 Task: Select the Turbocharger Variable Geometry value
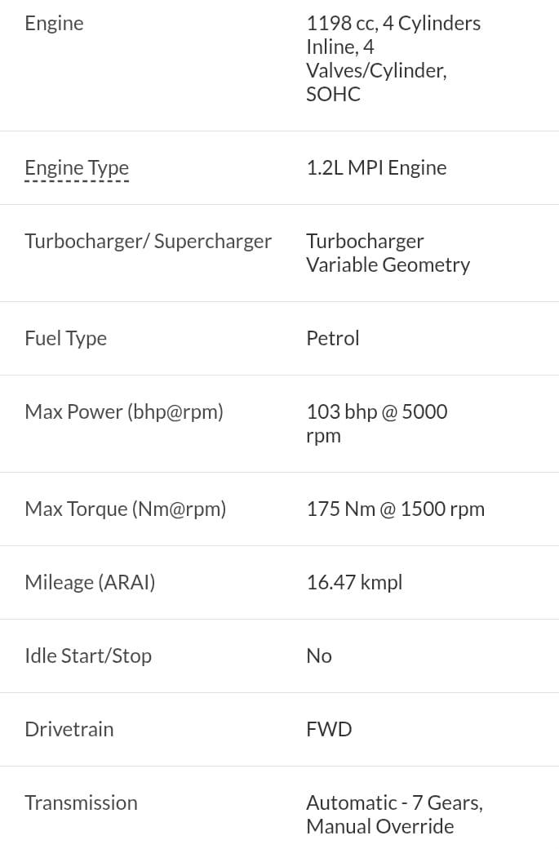(388, 253)
